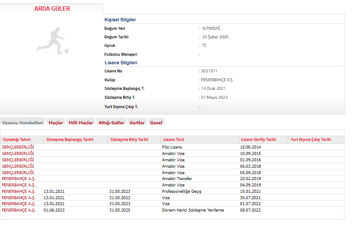The width and height of the screenshot is (357, 226).
Task: Open FENERBAHÇE A.Ş. link in Amatör Transfer row
Action: pos(18,179)
